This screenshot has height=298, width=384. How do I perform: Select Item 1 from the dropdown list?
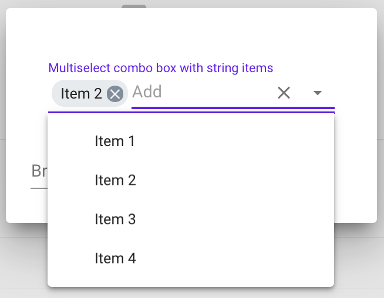point(115,141)
